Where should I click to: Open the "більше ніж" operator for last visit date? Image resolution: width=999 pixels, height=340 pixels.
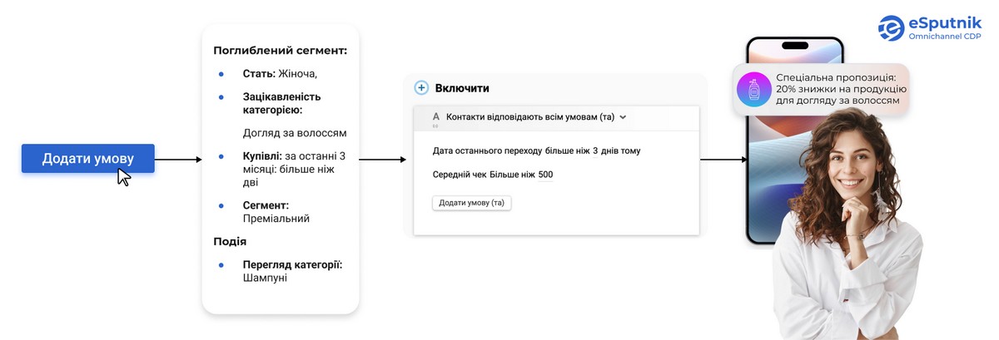coord(567,150)
